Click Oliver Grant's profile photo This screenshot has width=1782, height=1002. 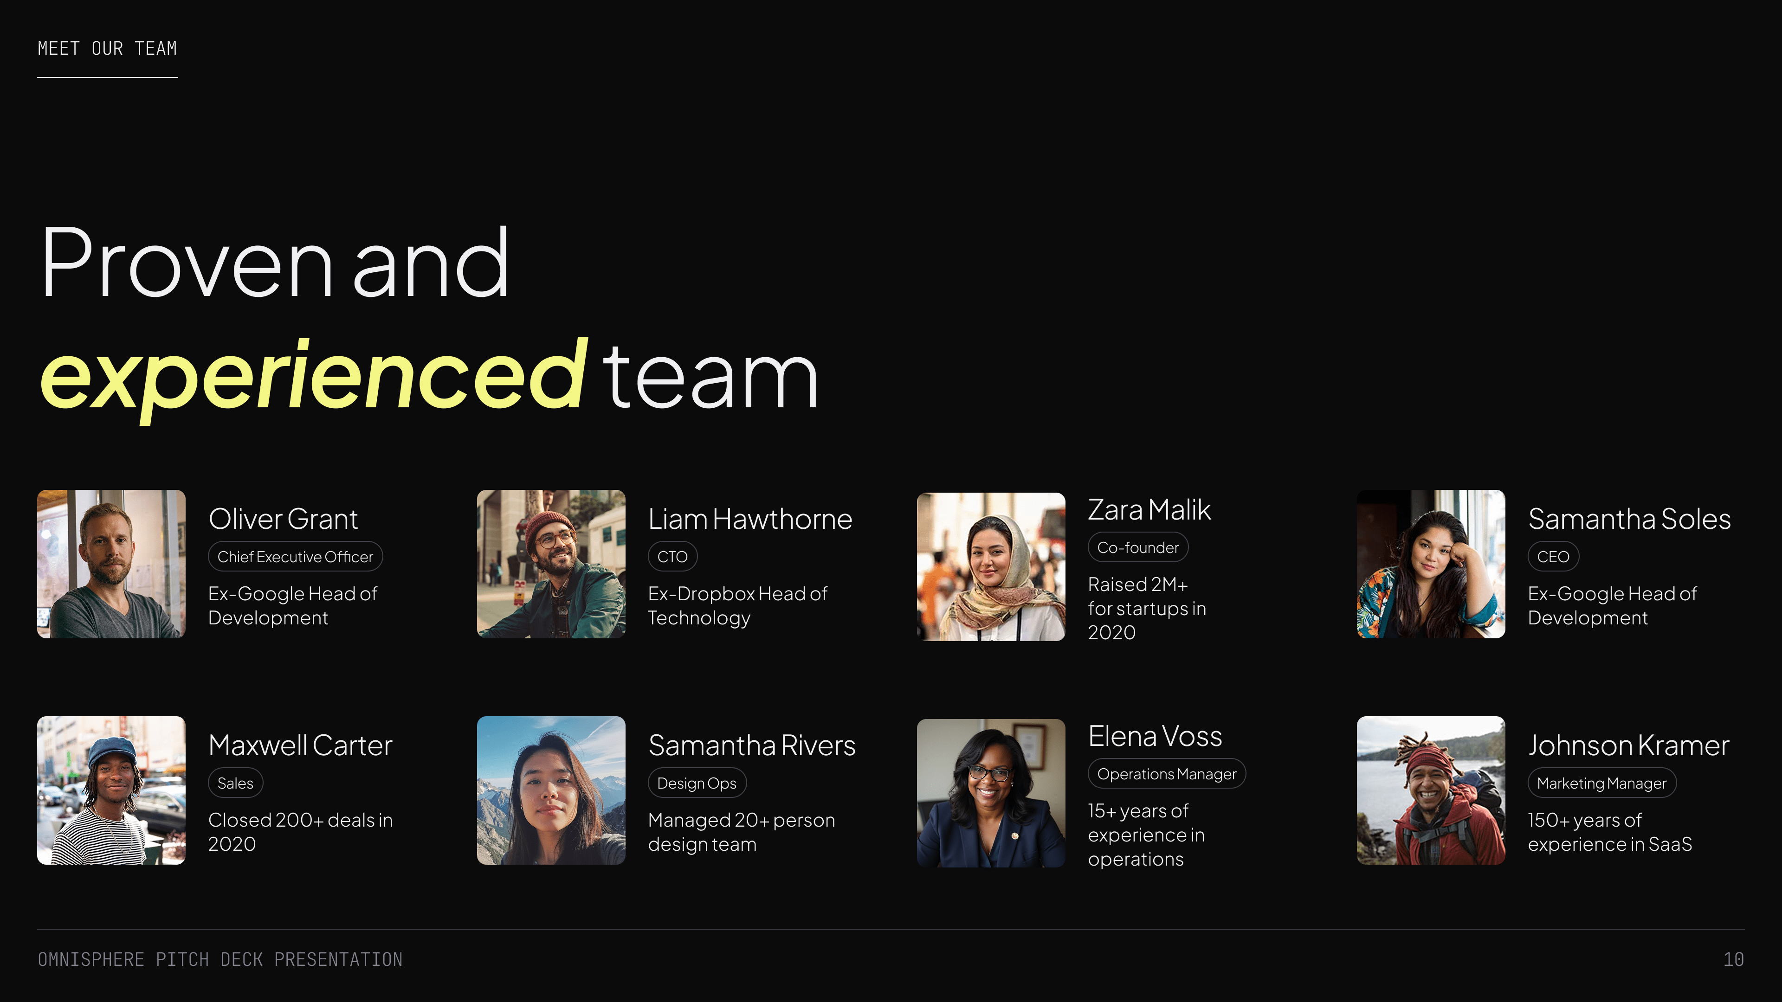[111, 564]
